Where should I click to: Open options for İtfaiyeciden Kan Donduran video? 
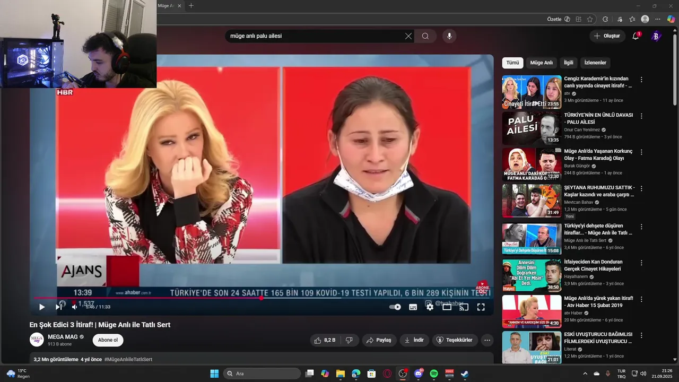coord(641,263)
